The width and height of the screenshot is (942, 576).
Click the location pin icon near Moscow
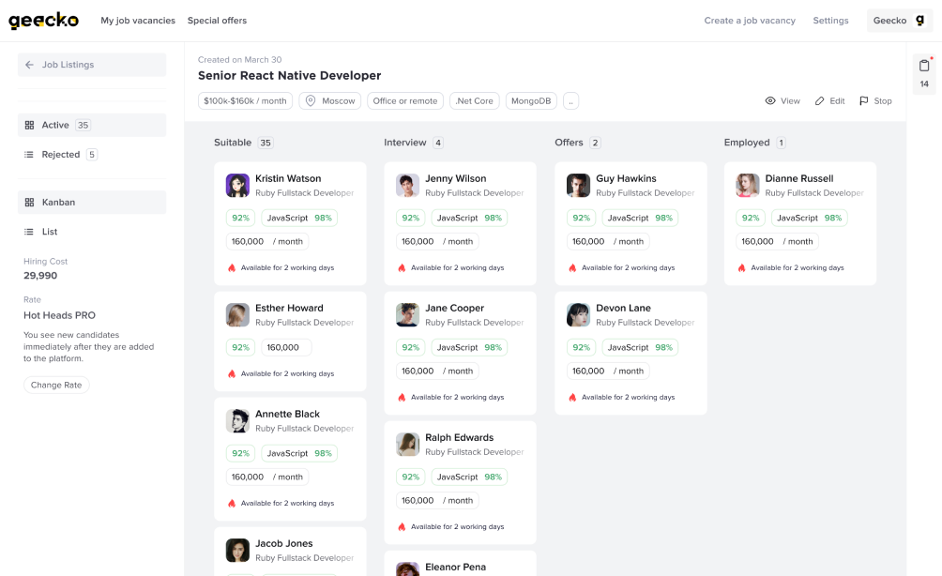[x=311, y=101]
